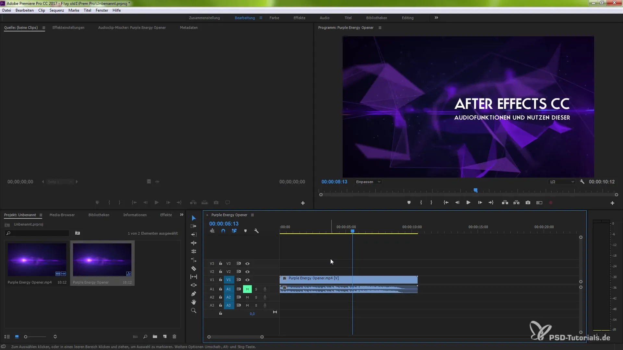Toggle V1 track output eye
The width and height of the screenshot is (623, 350).
pyautogui.click(x=247, y=280)
